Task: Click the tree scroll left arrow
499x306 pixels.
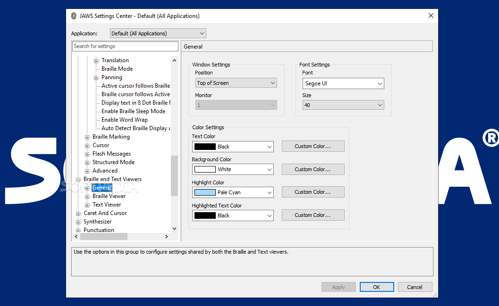Action: pyautogui.click(x=76, y=236)
